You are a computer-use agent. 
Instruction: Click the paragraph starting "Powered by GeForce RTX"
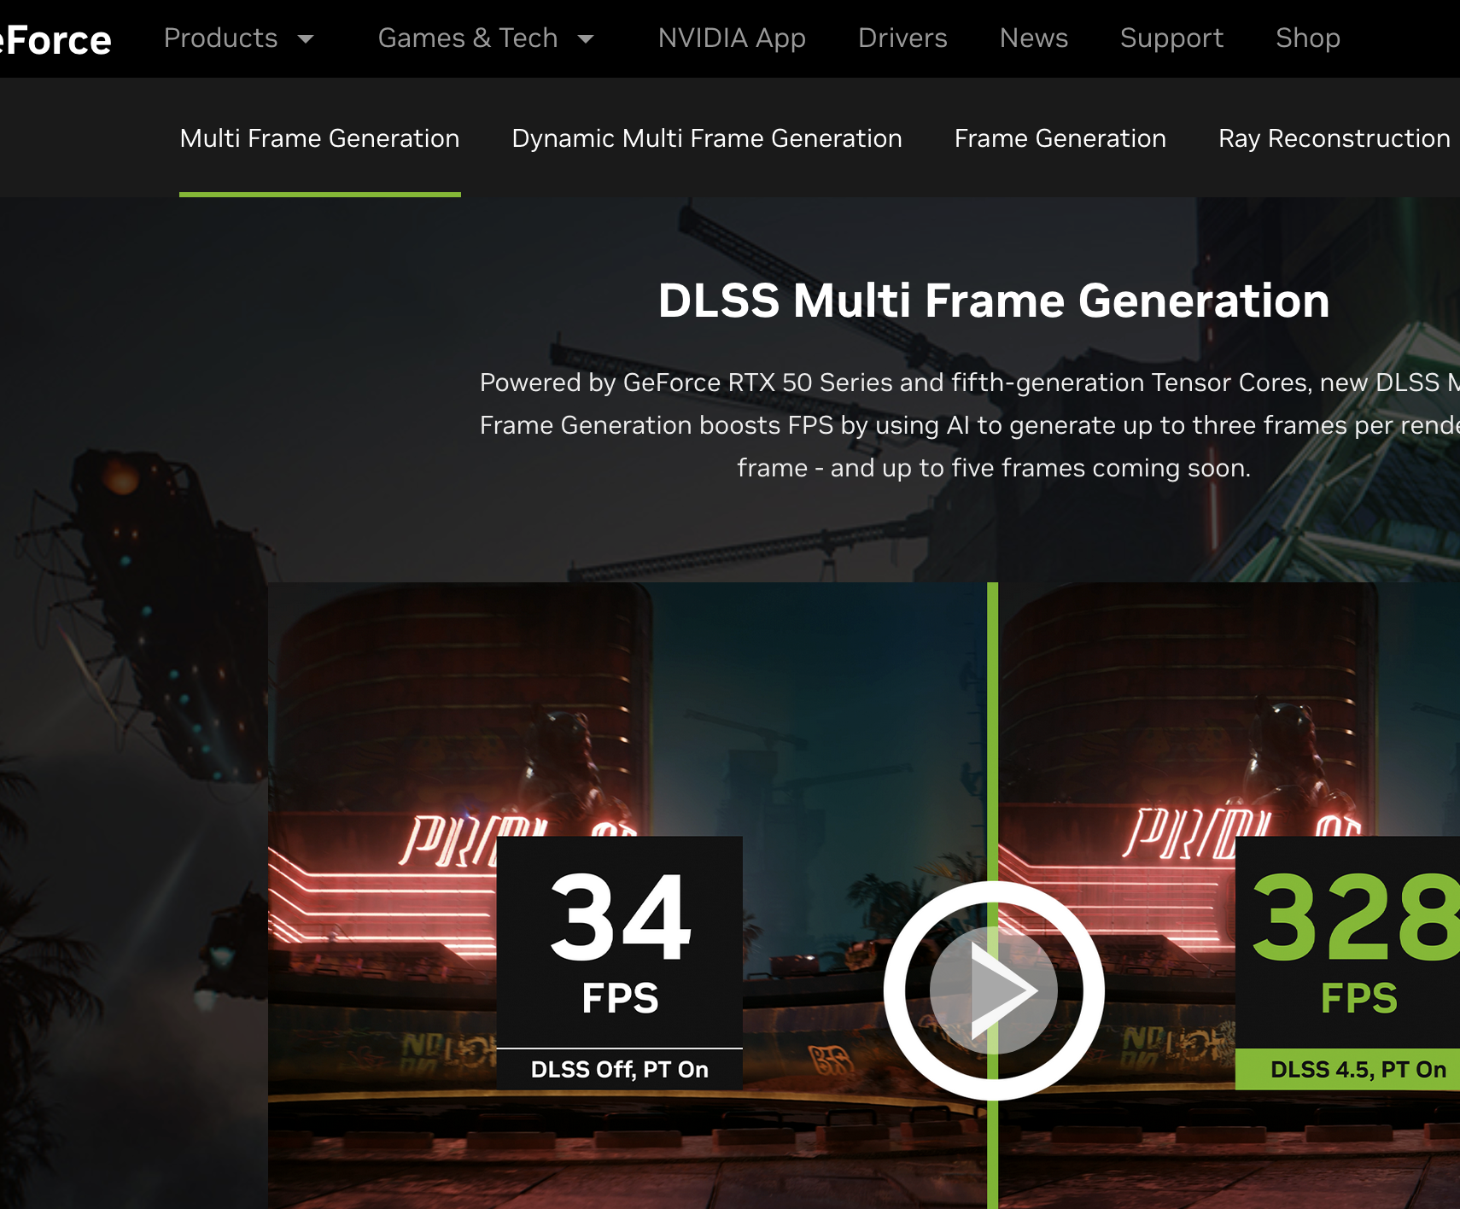click(970, 425)
